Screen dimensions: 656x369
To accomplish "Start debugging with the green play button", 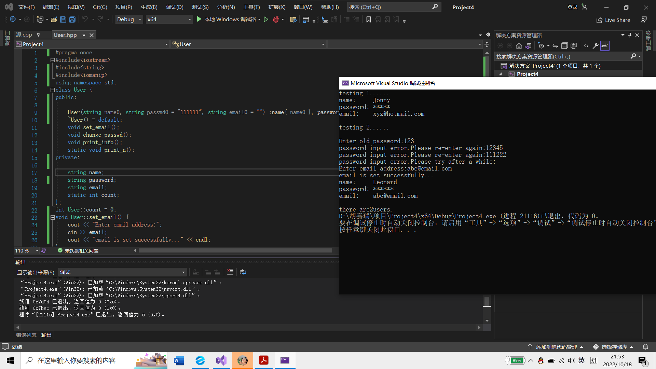I will tap(199, 19).
